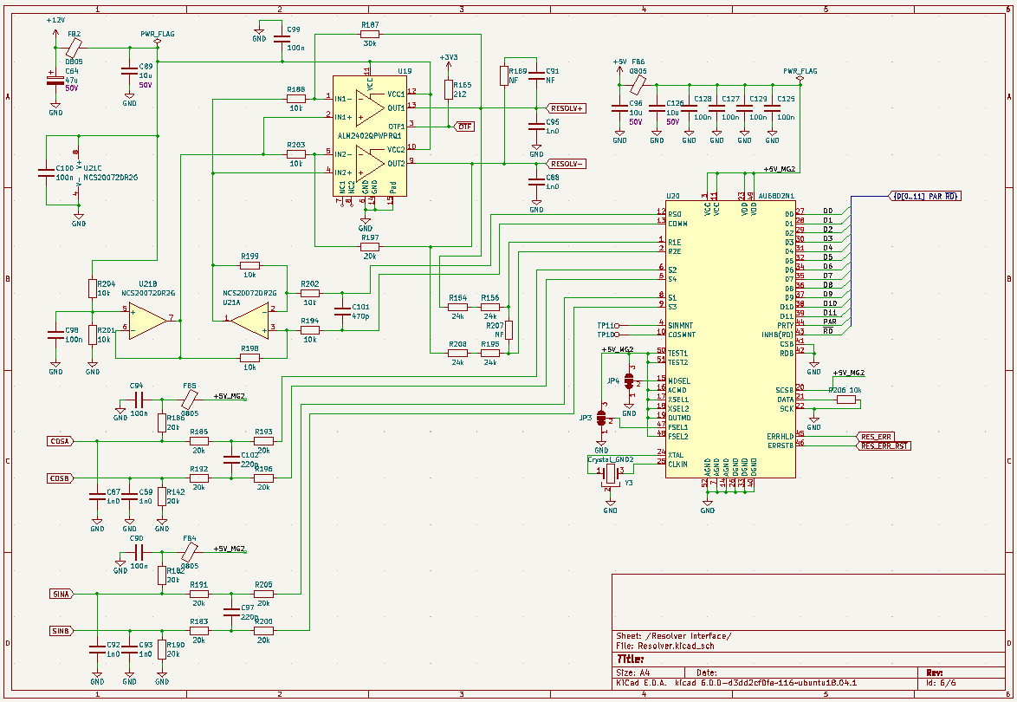Select the COSA input label
1017x702 pixels.
60,441
